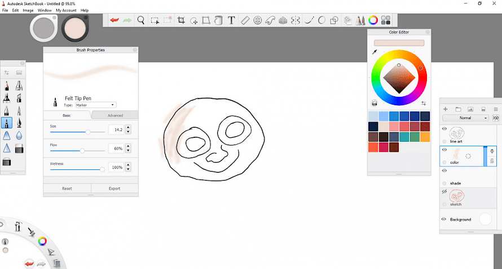Open Brush Library icon in Brush Palette
Screen dimensions: 502x269
click(x=19, y=73)
